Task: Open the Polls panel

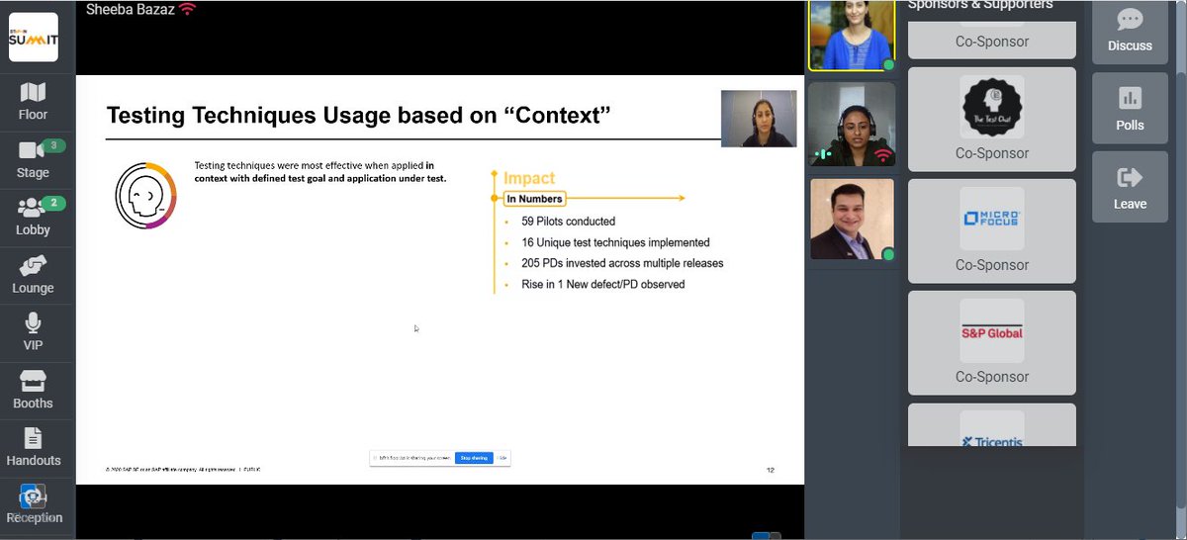Action: 1130,109
